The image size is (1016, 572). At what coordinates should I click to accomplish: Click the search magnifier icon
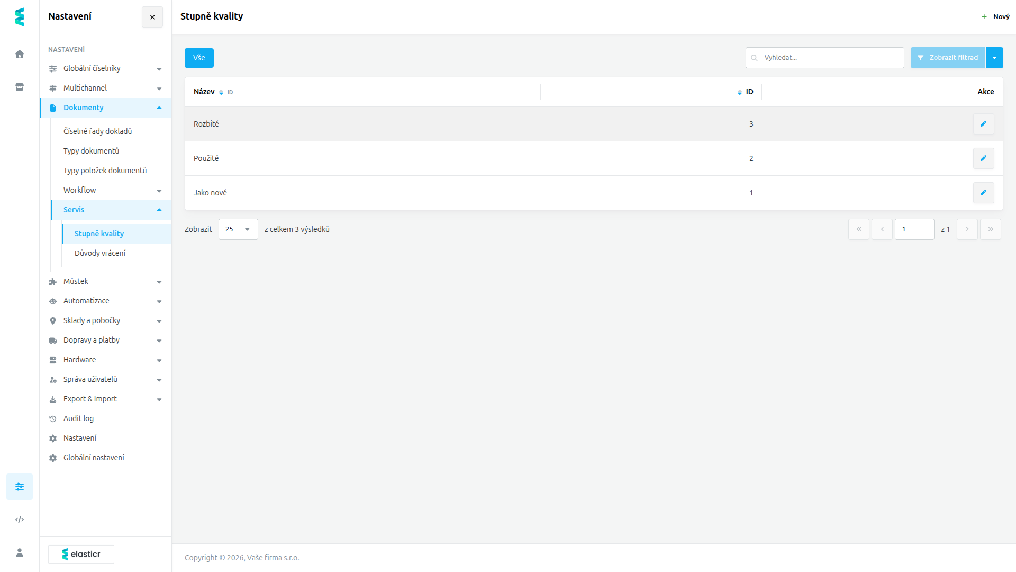click(x=755, y=58)
